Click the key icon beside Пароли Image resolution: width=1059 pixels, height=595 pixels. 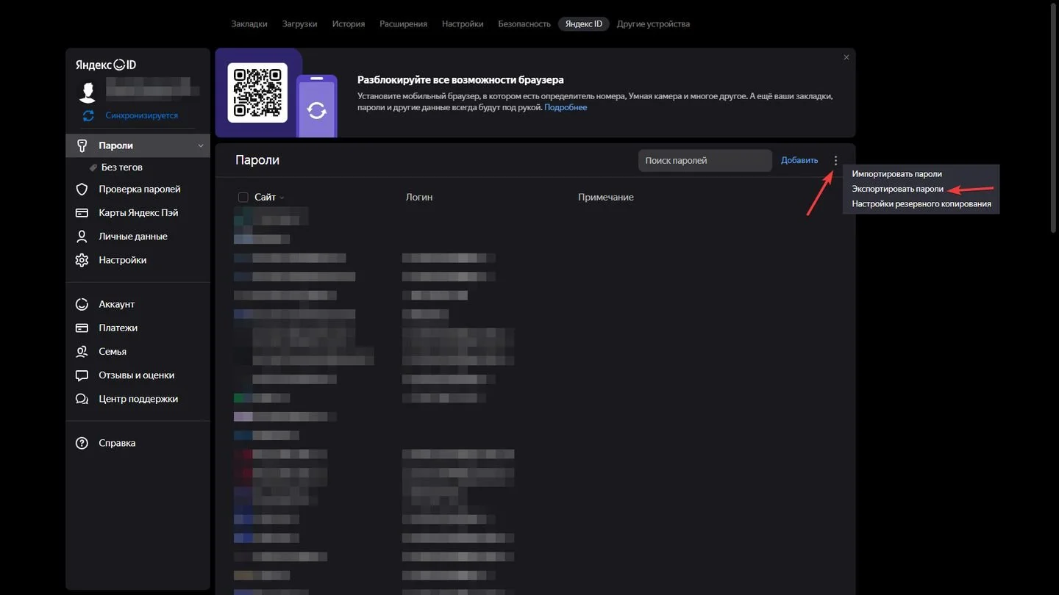[82, 145]
